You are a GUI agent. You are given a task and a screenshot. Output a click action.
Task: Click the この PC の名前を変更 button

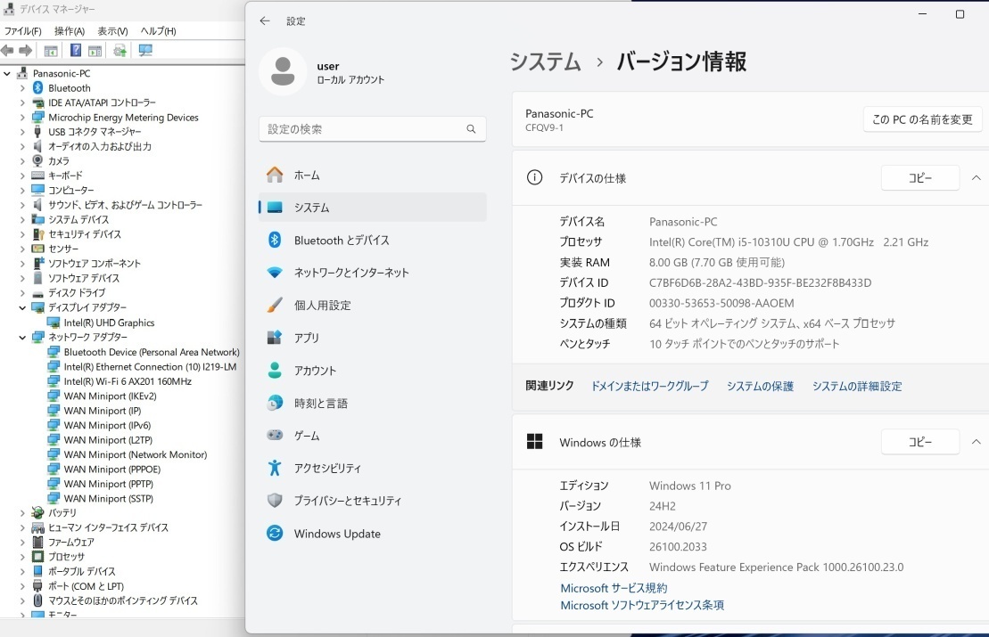(x=922, y=118)
